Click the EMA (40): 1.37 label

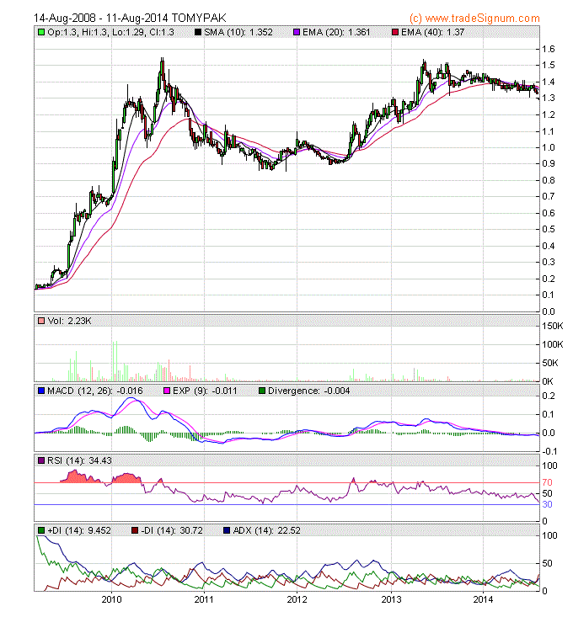click(x=433, y=32)
